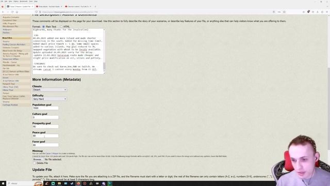Open the Completed Cities sidebar link

point(9,21)
